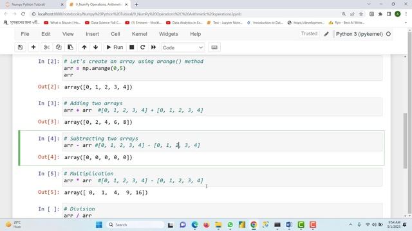Open the What is Bitcoin bookmark

[x=62, y=23]
